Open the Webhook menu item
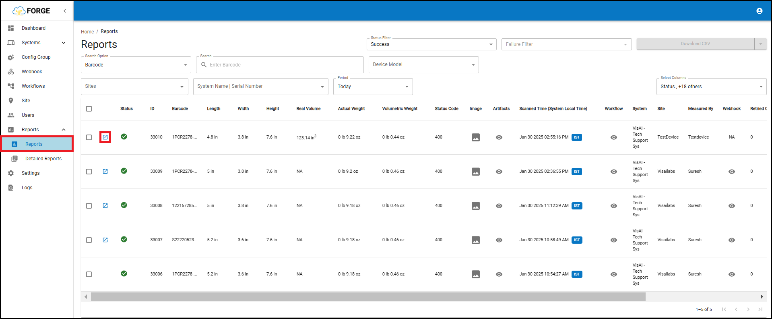 click(32, 72)
